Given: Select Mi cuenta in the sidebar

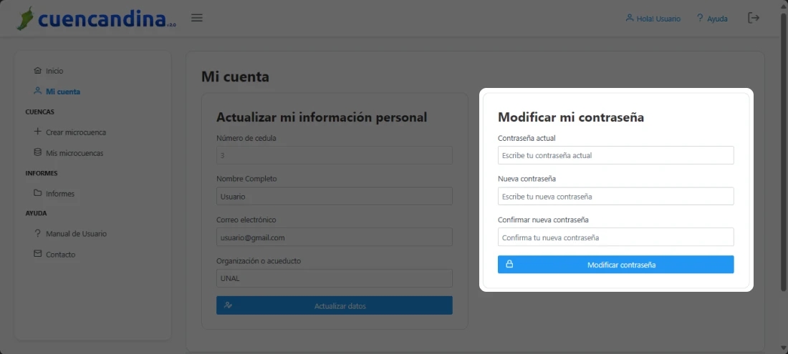Looking at the screenshot, I should (x=62, y=92).
